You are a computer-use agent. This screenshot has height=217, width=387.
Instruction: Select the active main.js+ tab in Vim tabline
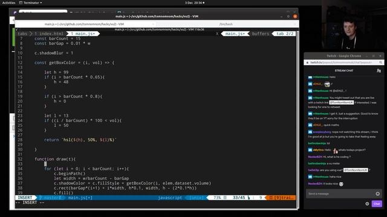pos(83,34)
